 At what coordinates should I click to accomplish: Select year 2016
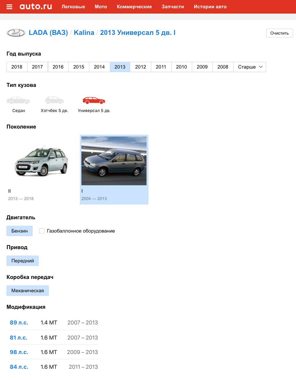click(58, 67)
